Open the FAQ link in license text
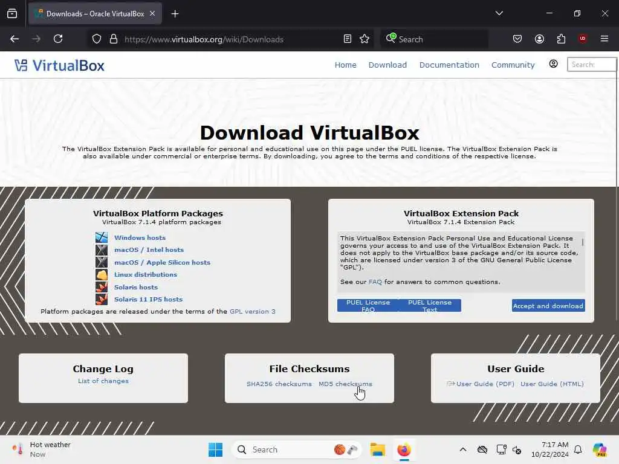This screenshot has height=464, width=619. [375, 282]
